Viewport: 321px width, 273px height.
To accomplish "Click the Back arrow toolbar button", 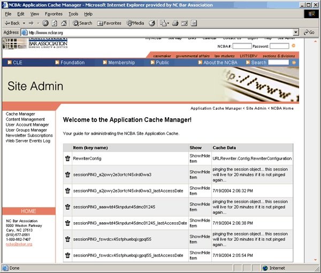I will [12, 23].
